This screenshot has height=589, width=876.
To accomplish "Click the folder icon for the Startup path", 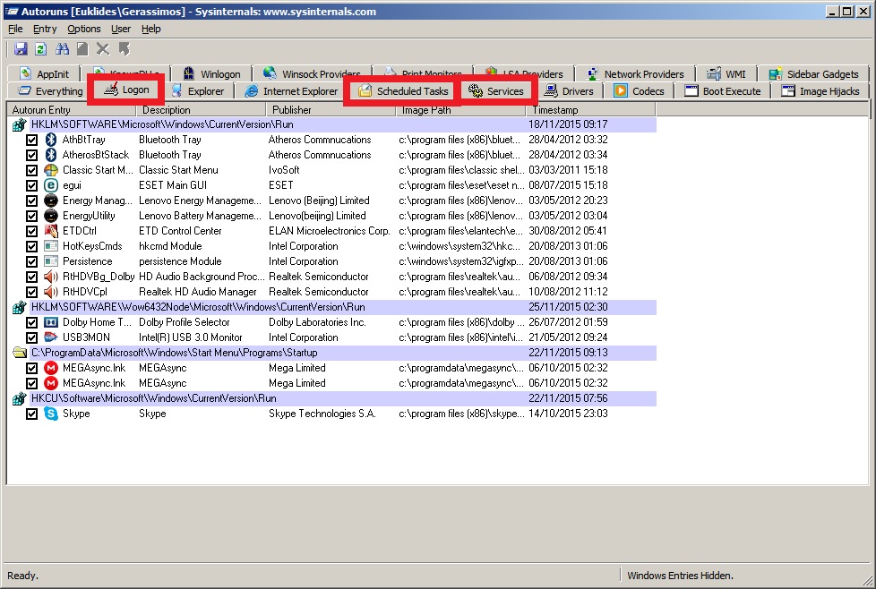I will click(20, 353).
